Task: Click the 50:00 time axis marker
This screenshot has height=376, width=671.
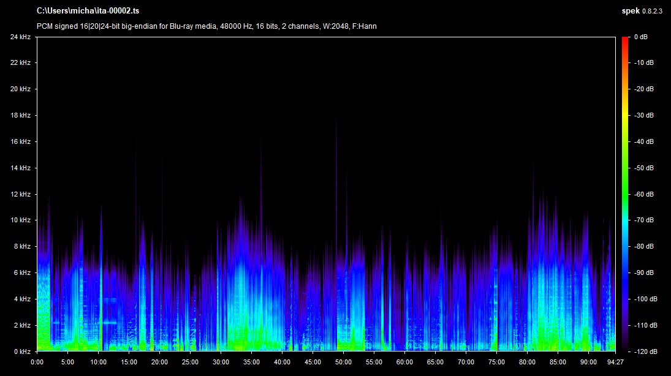Action: [x=343, y=361]
